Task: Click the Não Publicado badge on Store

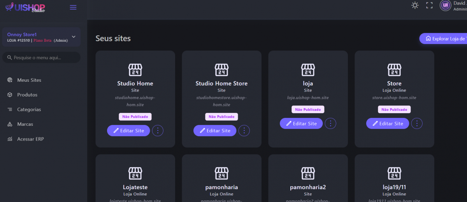Action: [394, 110]
